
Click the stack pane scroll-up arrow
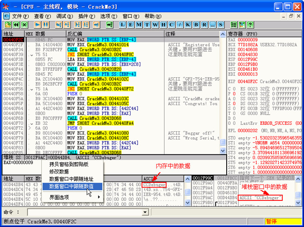click(298, 179)
